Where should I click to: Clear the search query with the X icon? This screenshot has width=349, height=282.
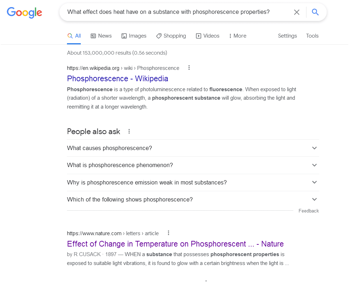point(297,12)
